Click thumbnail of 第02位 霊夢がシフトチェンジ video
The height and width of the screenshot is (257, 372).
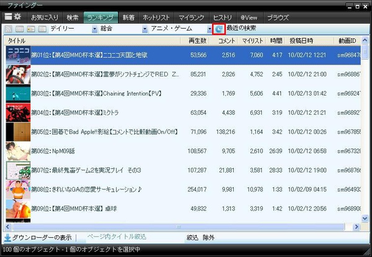[18, 74]
